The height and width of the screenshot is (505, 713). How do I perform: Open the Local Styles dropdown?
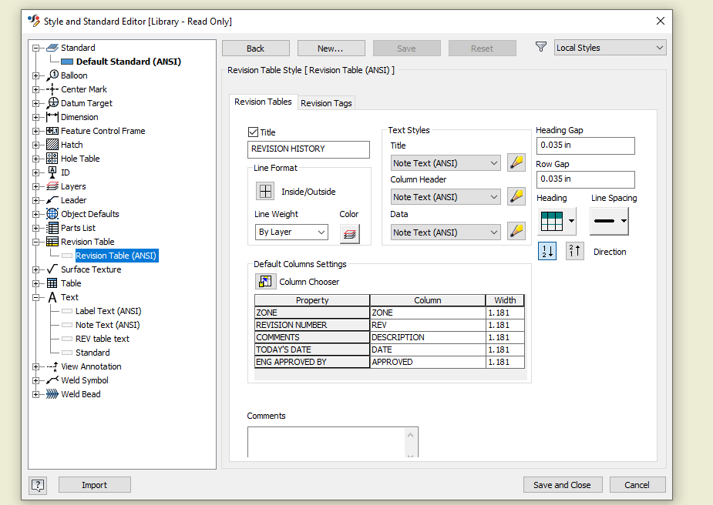610,47
